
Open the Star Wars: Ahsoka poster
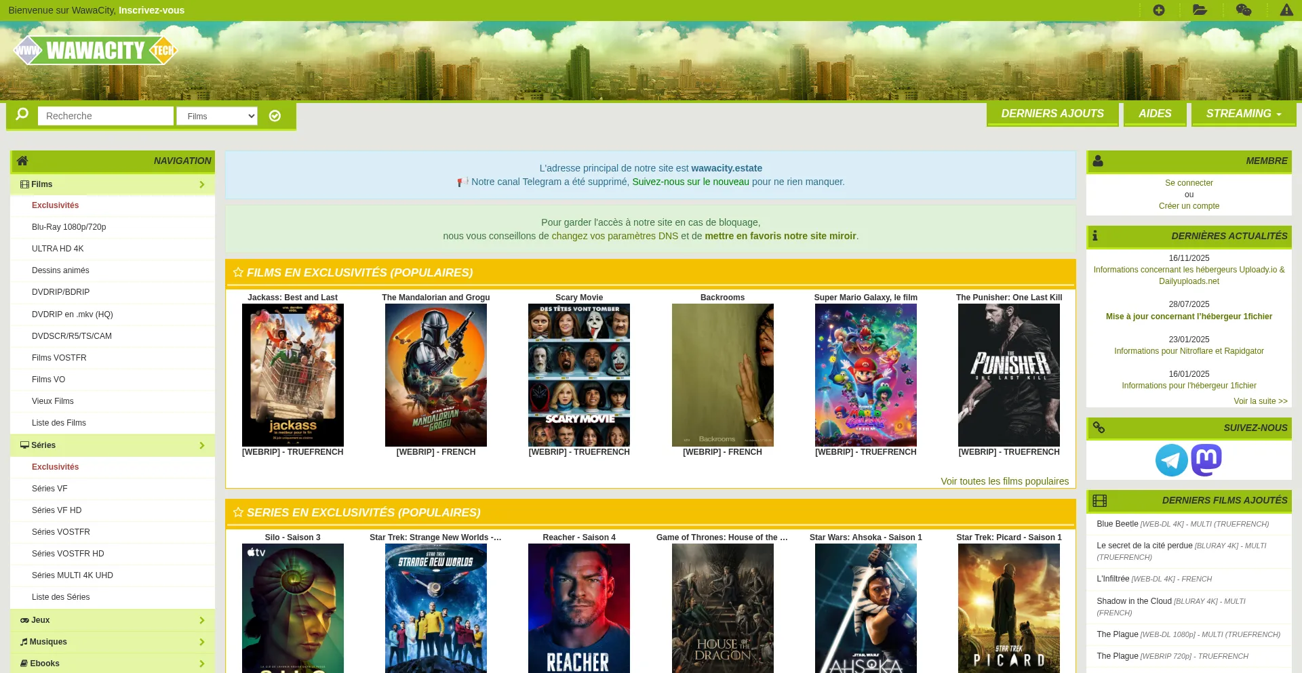pyautogui.click(x=866, y=608)
